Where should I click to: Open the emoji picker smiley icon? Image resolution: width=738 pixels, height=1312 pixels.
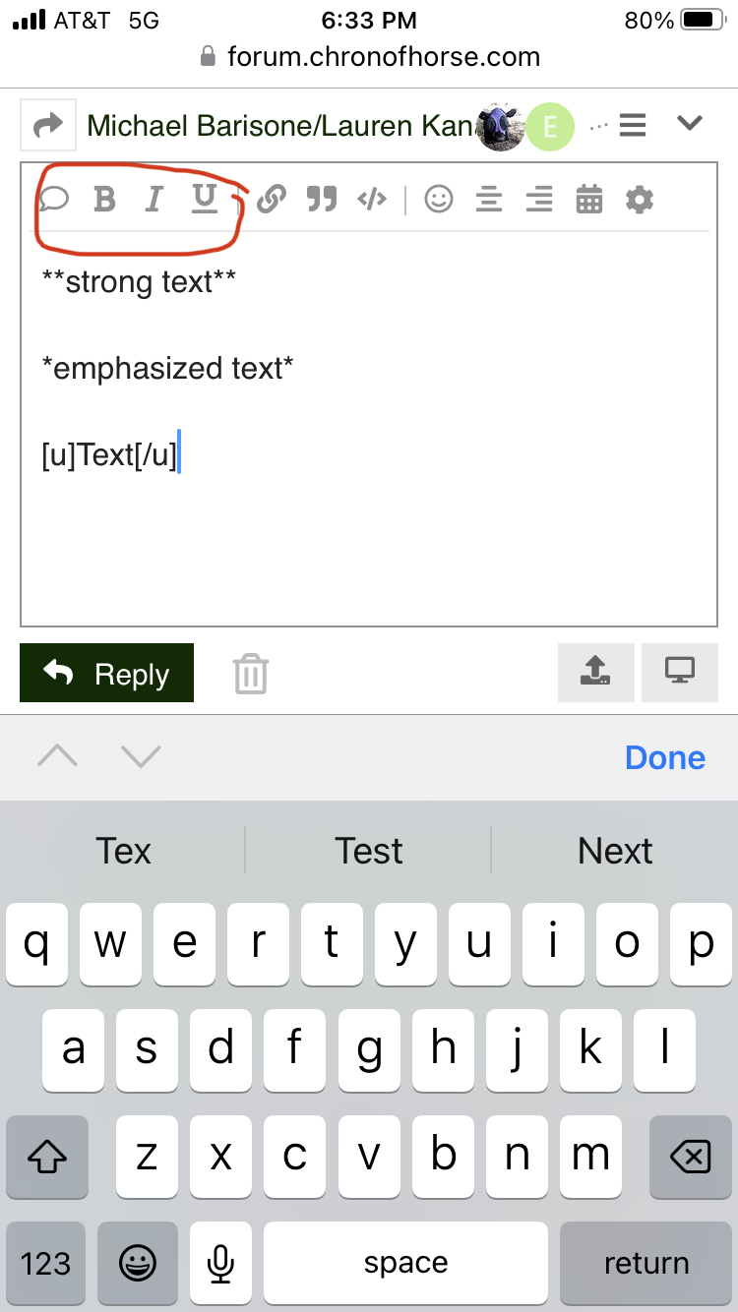click(x=439, y=200)
